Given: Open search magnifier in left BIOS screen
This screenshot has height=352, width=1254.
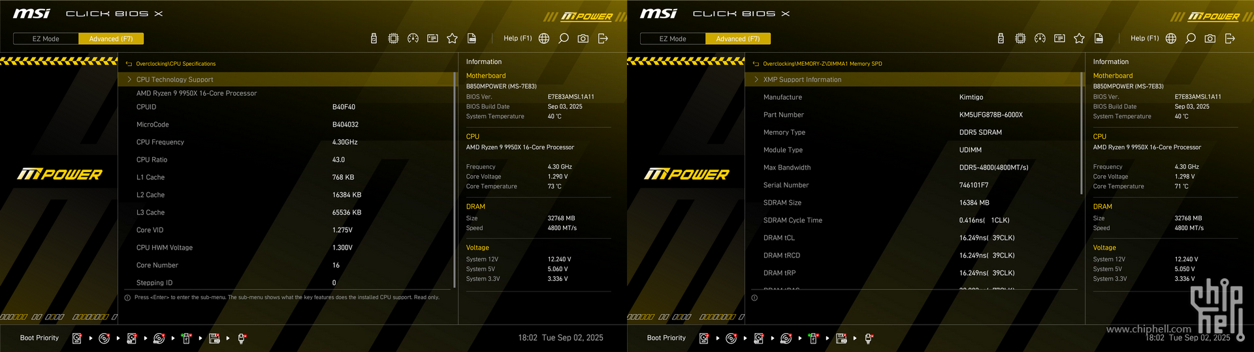Looking at the screenshot, I should click(x=564, y=38).
